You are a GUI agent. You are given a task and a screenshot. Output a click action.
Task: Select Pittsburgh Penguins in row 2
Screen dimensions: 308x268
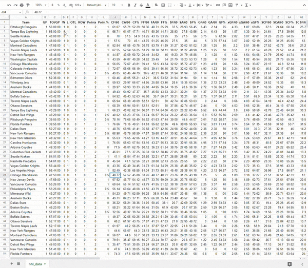click(x=26, y=27)
